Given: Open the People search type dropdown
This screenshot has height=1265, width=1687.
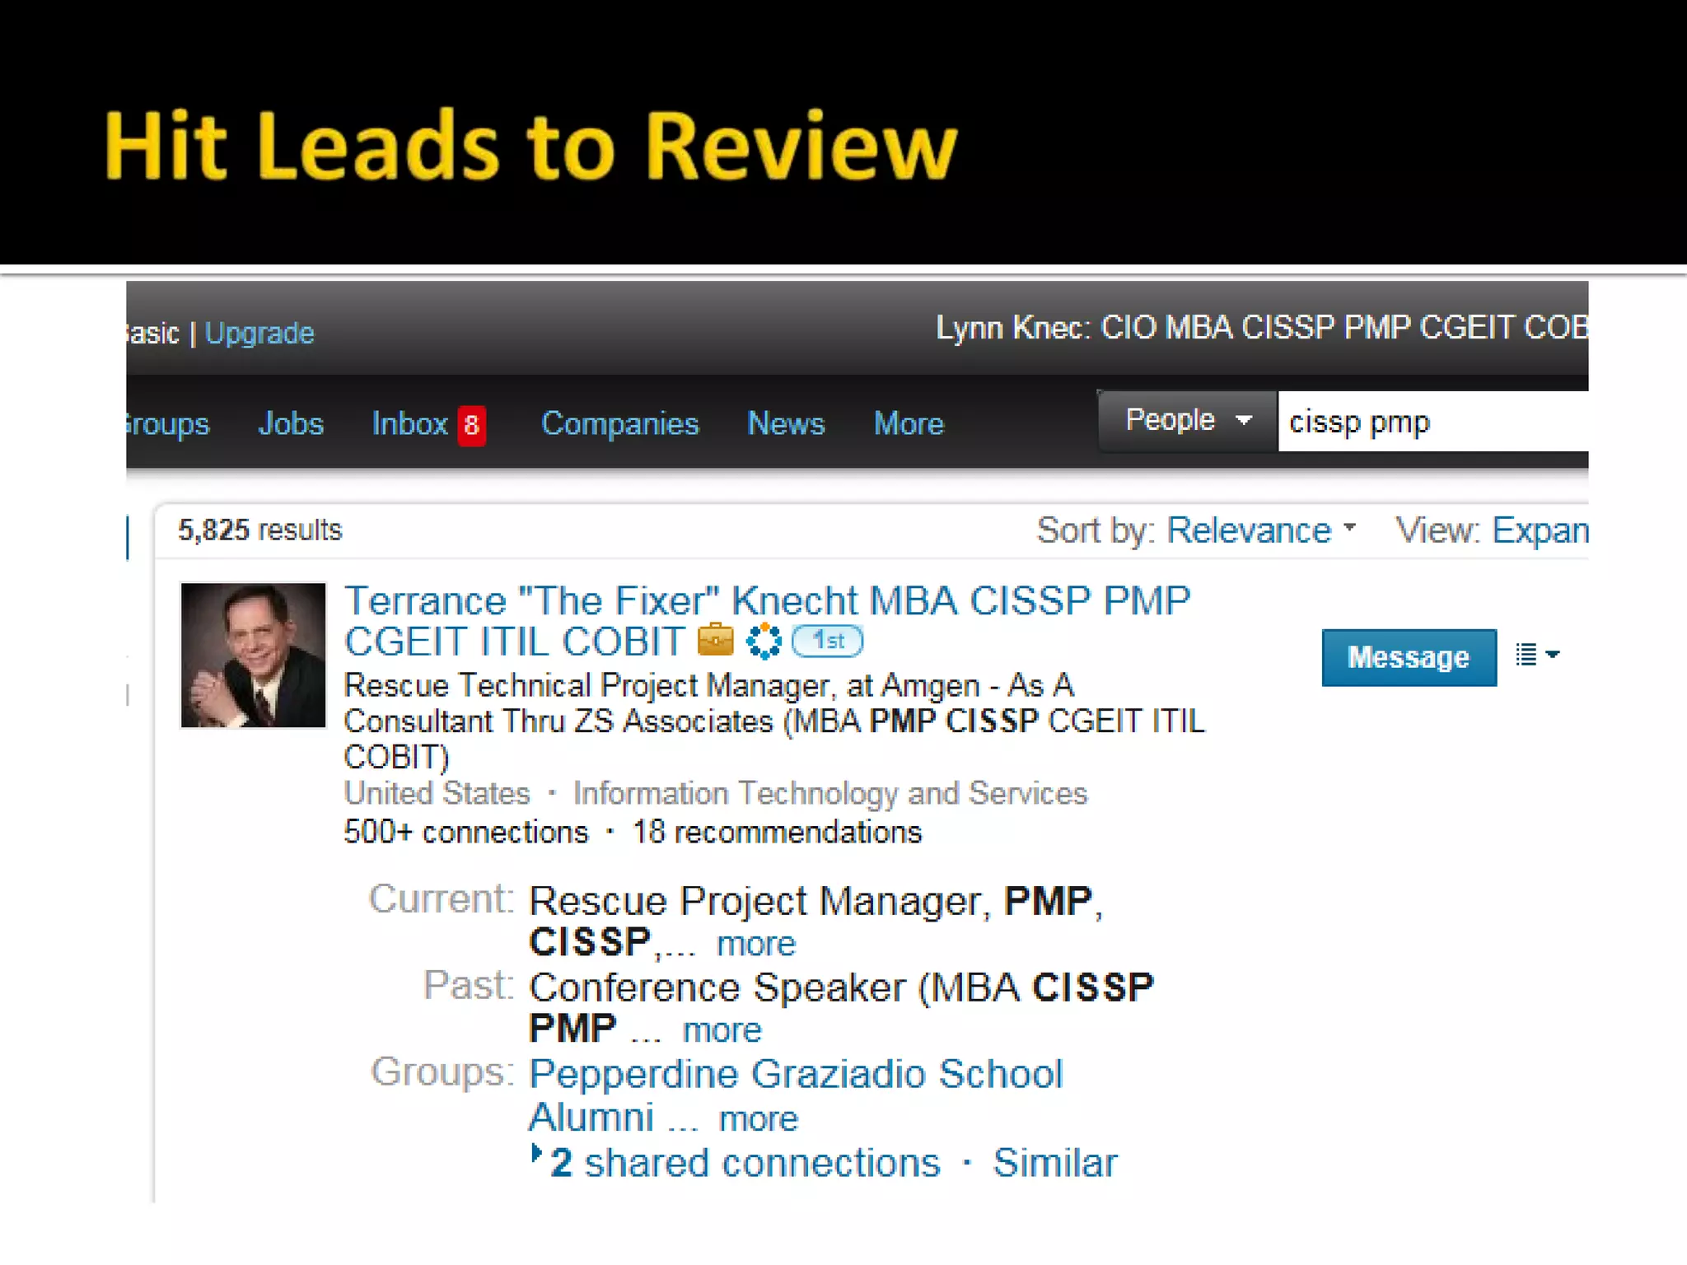Looking at the screenshot, I should pos(1187,421).
